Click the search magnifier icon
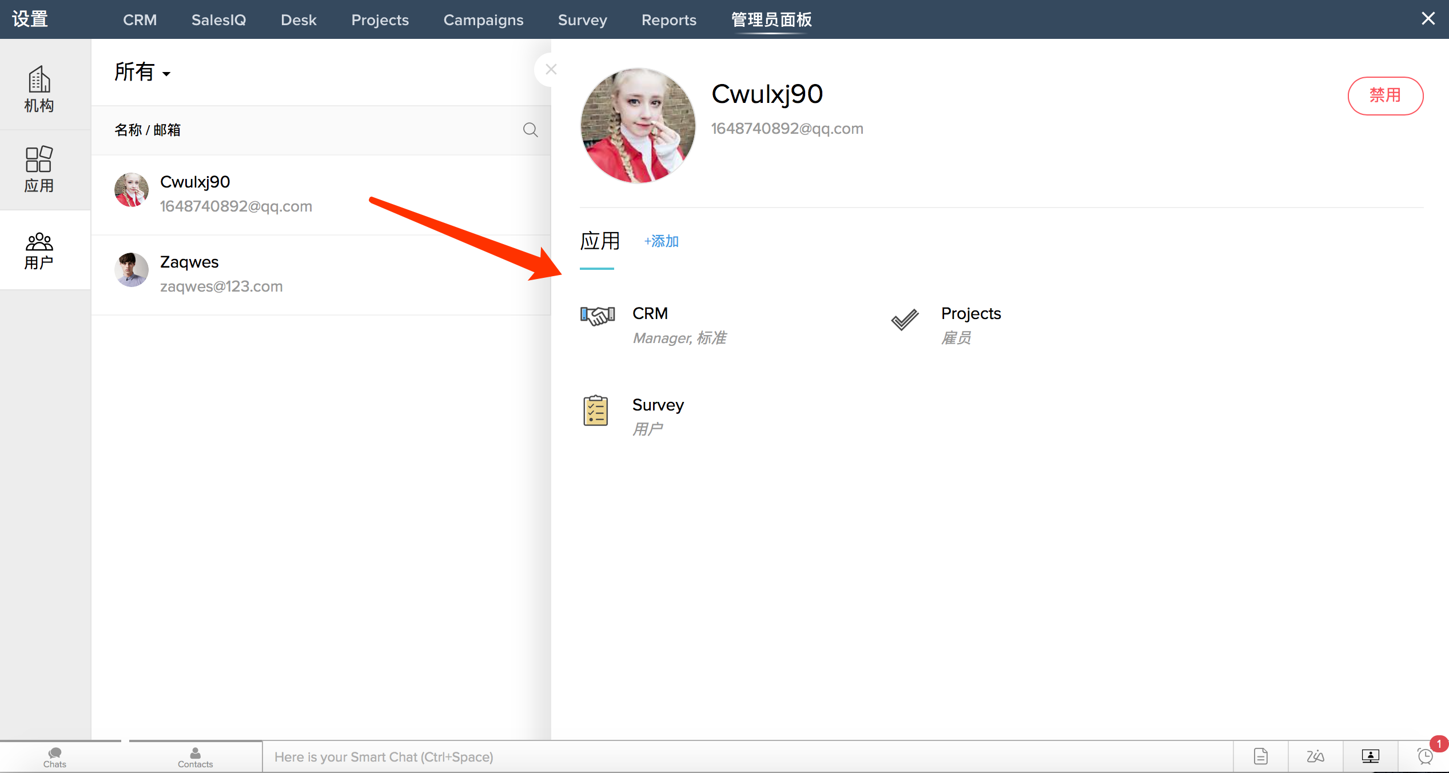Image resolution: width=1449 pixels, height=773 pixels. pyautogui.click(x=530, y=130)
